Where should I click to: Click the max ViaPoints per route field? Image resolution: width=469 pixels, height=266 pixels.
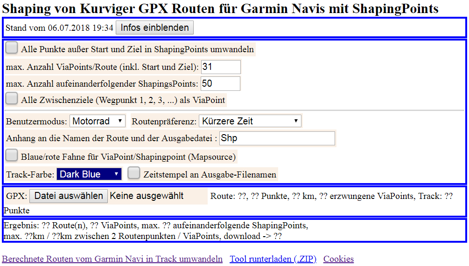[220, 67]
